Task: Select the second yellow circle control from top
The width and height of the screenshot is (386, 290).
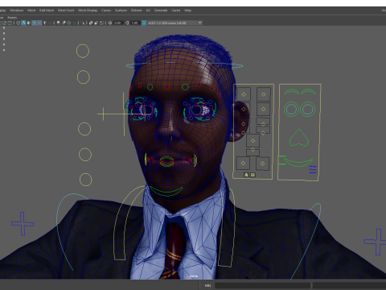Action: click(x=84, y=77)
